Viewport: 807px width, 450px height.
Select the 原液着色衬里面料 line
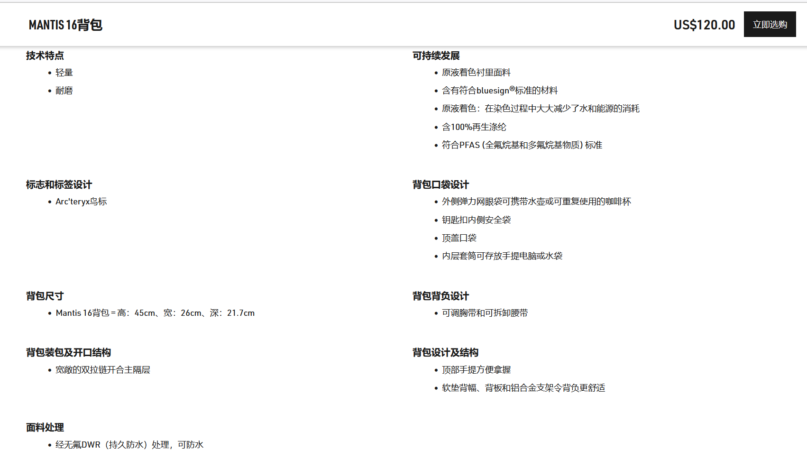pyautogui.click(x=476, y=73)
